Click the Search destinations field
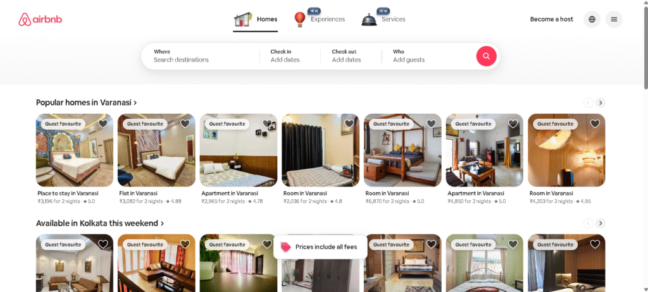Screen dimensions: 648x292 pos(201,56)
